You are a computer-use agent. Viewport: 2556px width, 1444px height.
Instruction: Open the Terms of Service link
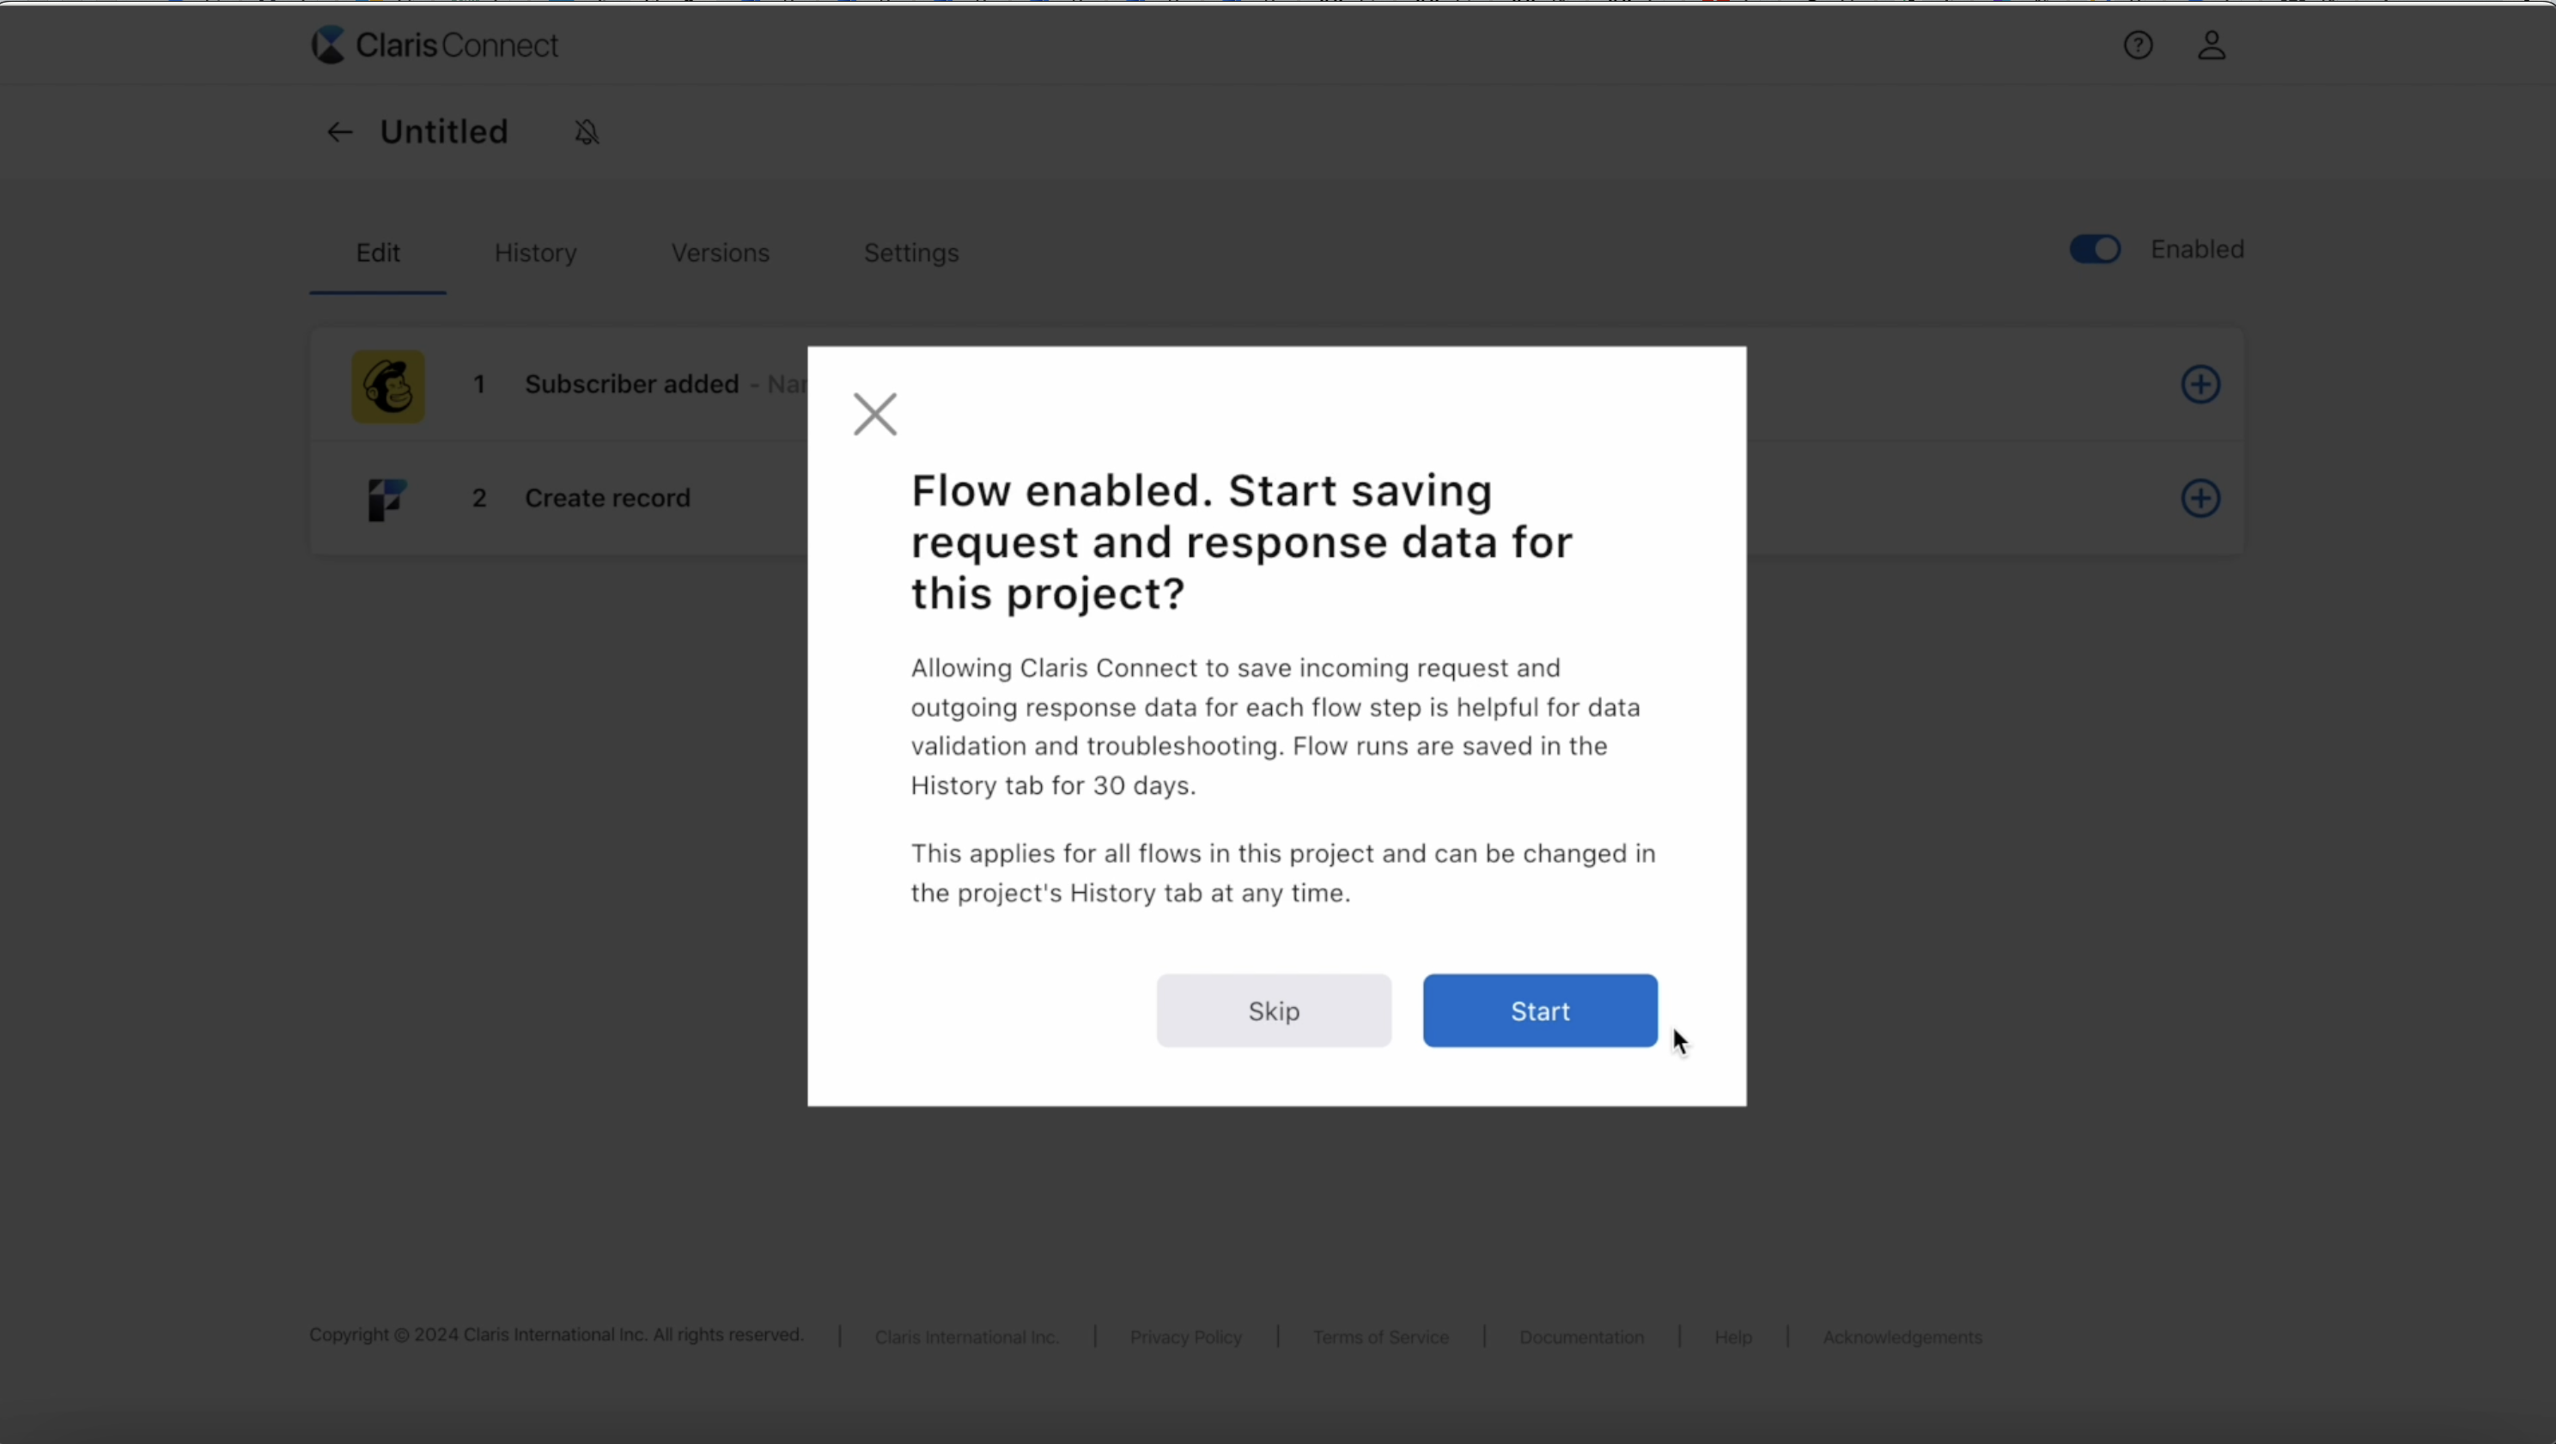coord(1380,1336)
